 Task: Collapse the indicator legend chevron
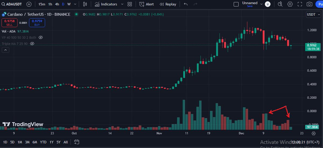pyautogui.click(x=5, y=50)
